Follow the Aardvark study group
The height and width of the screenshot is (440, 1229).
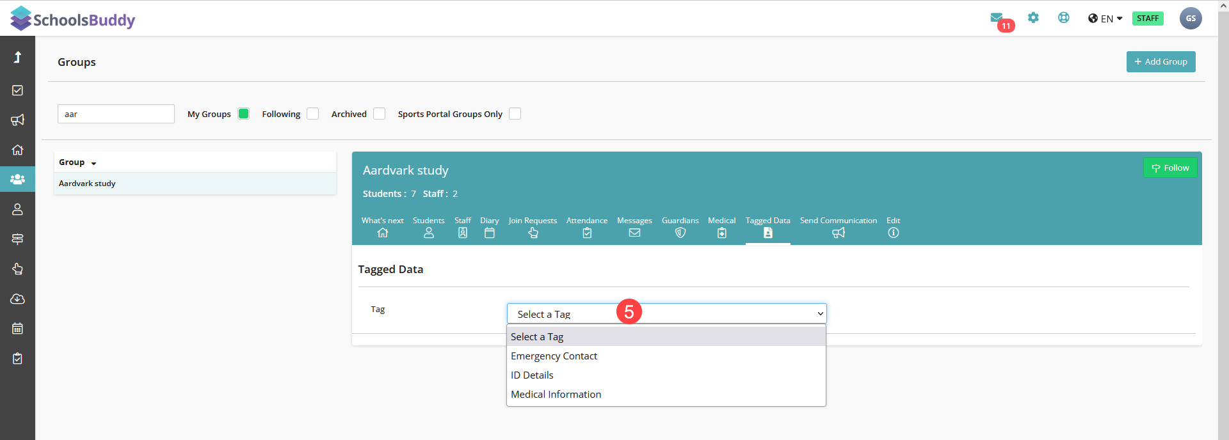click(1169, 168)
